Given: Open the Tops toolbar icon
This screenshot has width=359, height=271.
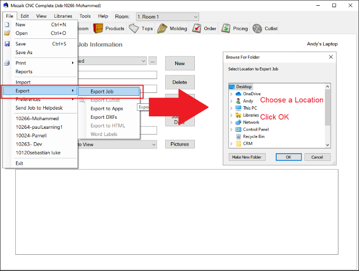Looking at the screenshot, I should coord(134,29).
